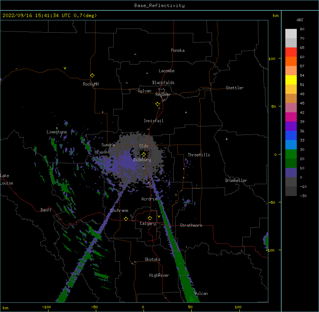The width and height of the screenshot is (319, 312).
Task: Click the Strathmore city label
Action: (191, 225)
